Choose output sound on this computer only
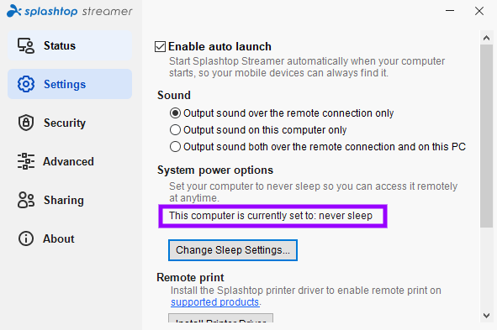Viewport: 497px width, 330px height. [175, 129]
